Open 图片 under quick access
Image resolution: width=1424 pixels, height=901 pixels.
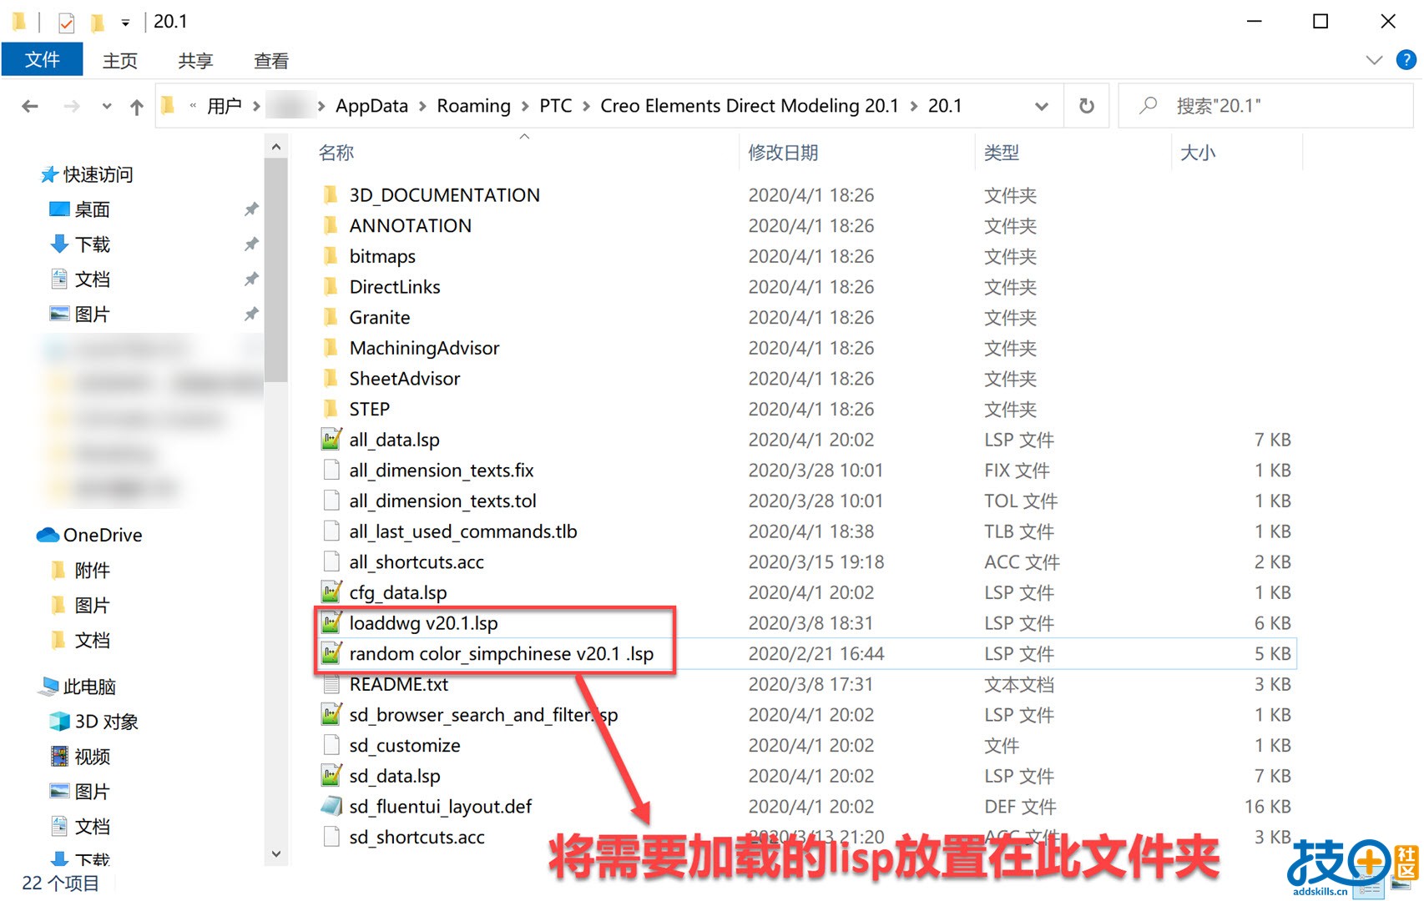tap(92, 315)
